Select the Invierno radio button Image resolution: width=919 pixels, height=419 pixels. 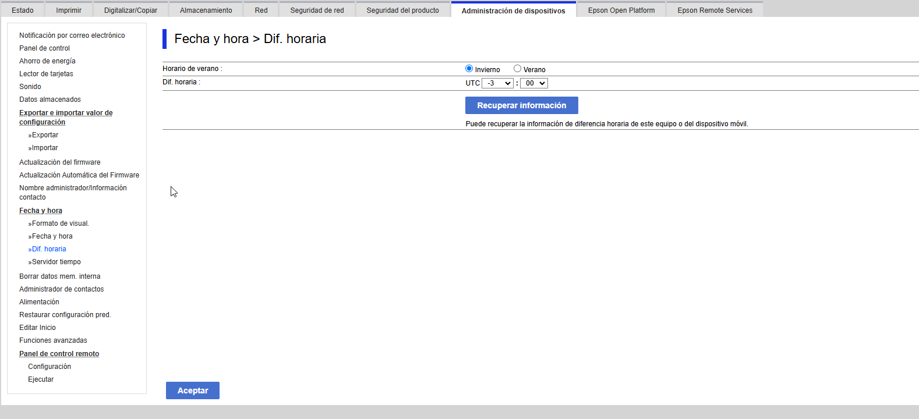pyautogui.click(x=469, y=69)
